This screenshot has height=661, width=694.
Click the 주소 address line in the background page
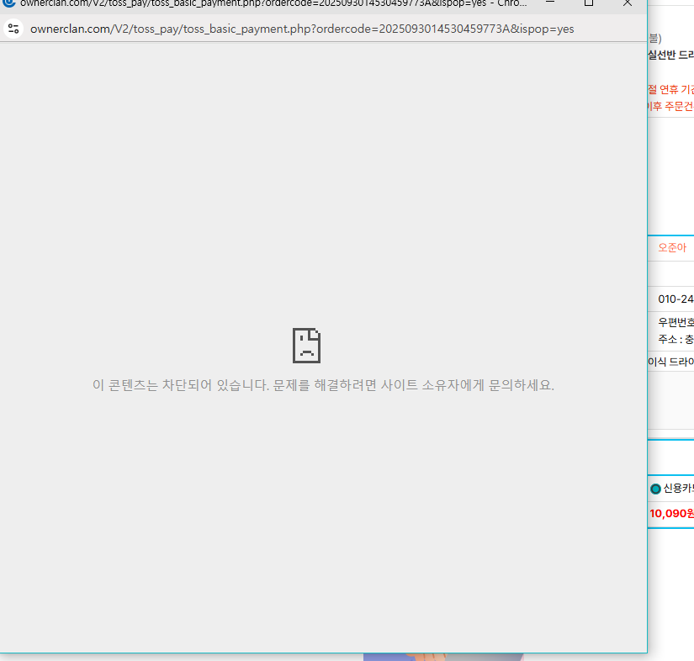click(x=675, y=340)
